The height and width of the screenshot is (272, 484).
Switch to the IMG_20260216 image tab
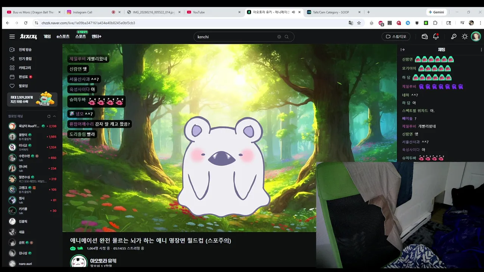[154, 12]
